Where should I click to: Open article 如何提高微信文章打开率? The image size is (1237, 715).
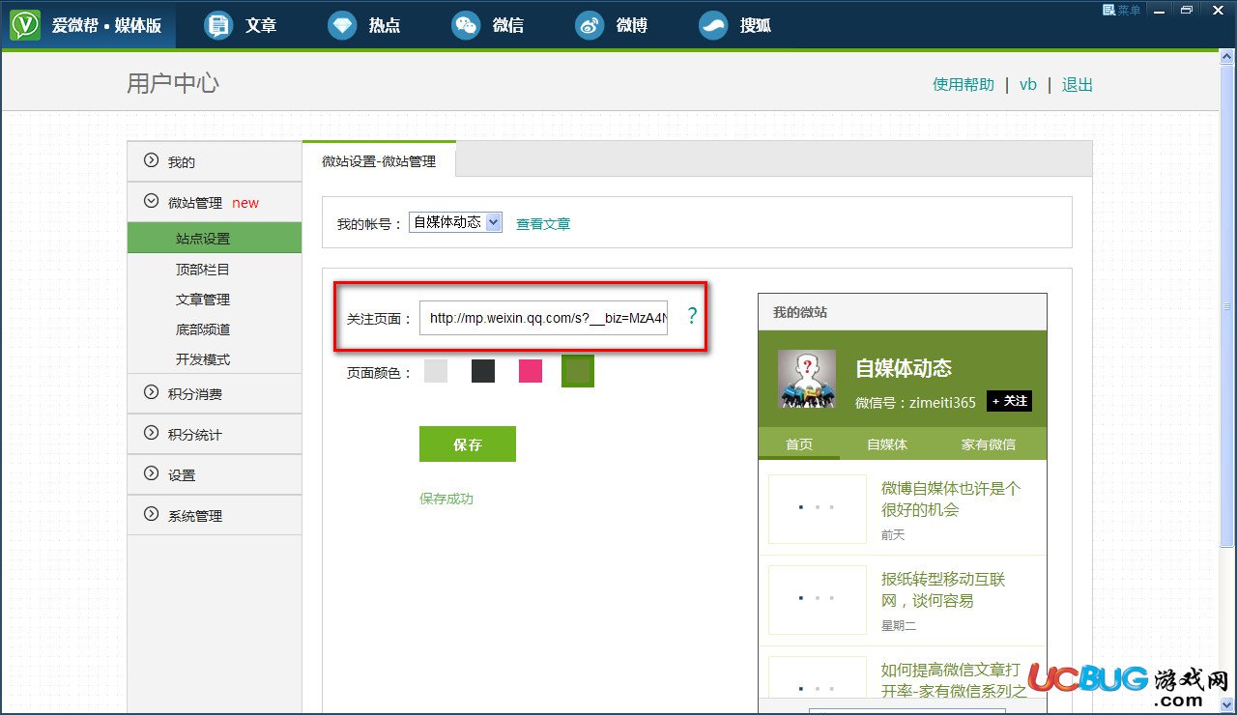click(x=954, y=680)
